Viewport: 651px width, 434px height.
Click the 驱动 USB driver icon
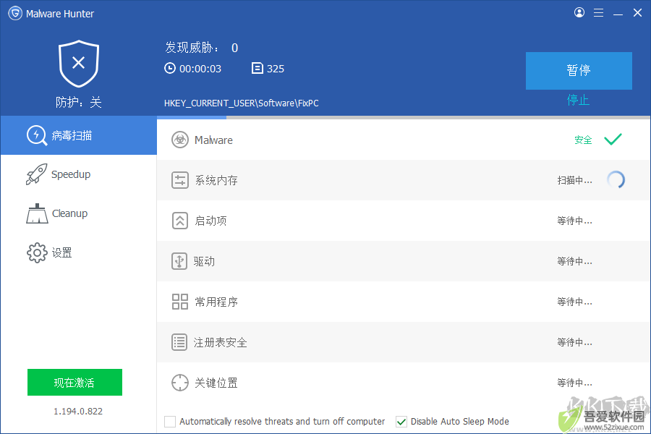179,261
